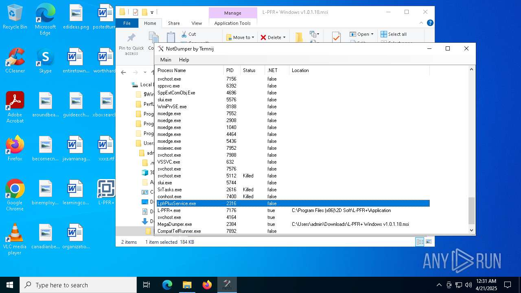This screenshot has width=521, height=293.
Task: Select the LpfrPlusService.exe process row
Action: (x=293, y=203)
